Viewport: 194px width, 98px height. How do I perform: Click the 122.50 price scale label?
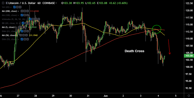tap(189, 4)
